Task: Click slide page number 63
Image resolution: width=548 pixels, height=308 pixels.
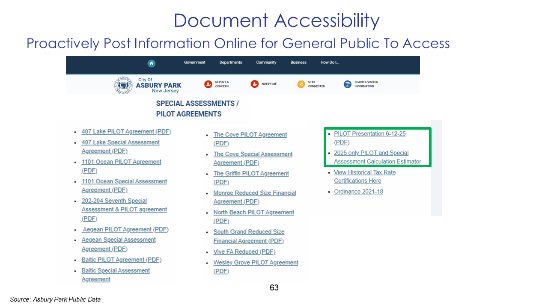Action: 274,288
